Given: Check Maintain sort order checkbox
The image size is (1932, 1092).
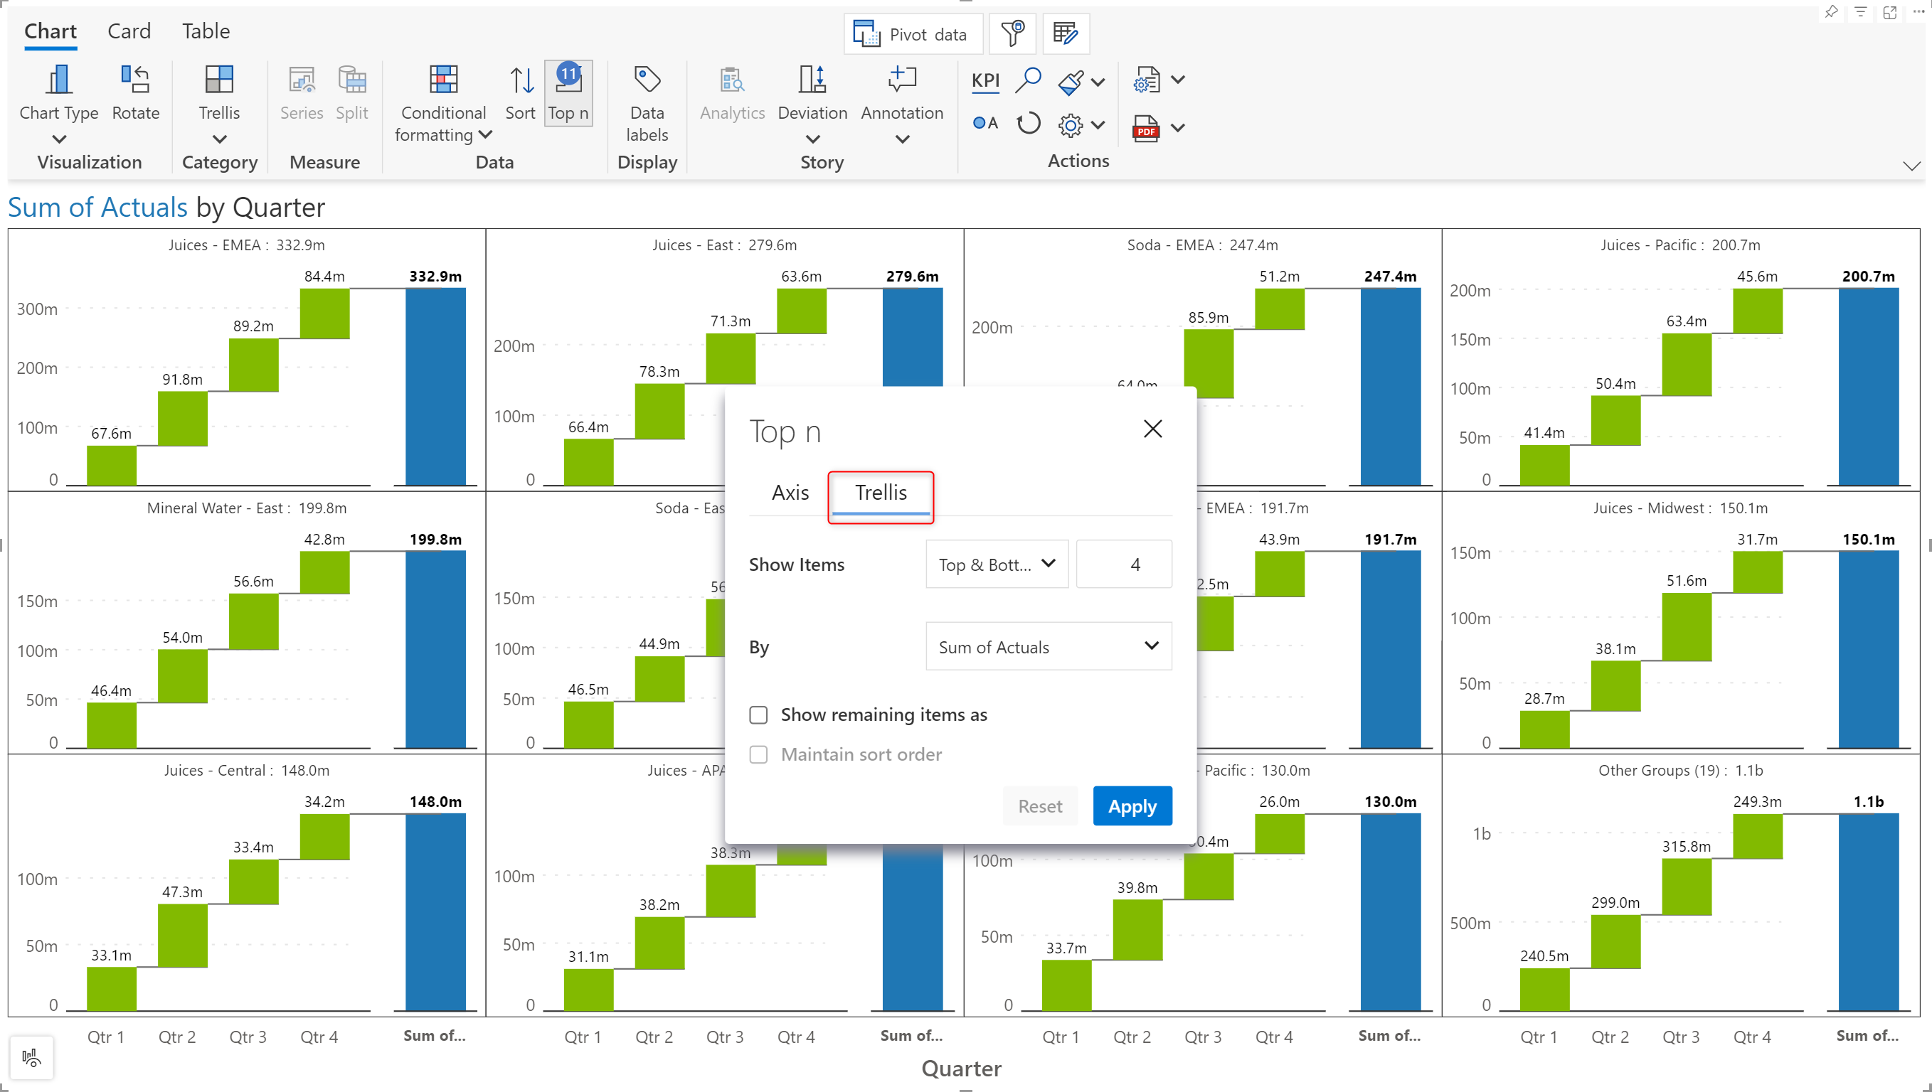Looking at the screenshot, I should [x=758, y=754].
